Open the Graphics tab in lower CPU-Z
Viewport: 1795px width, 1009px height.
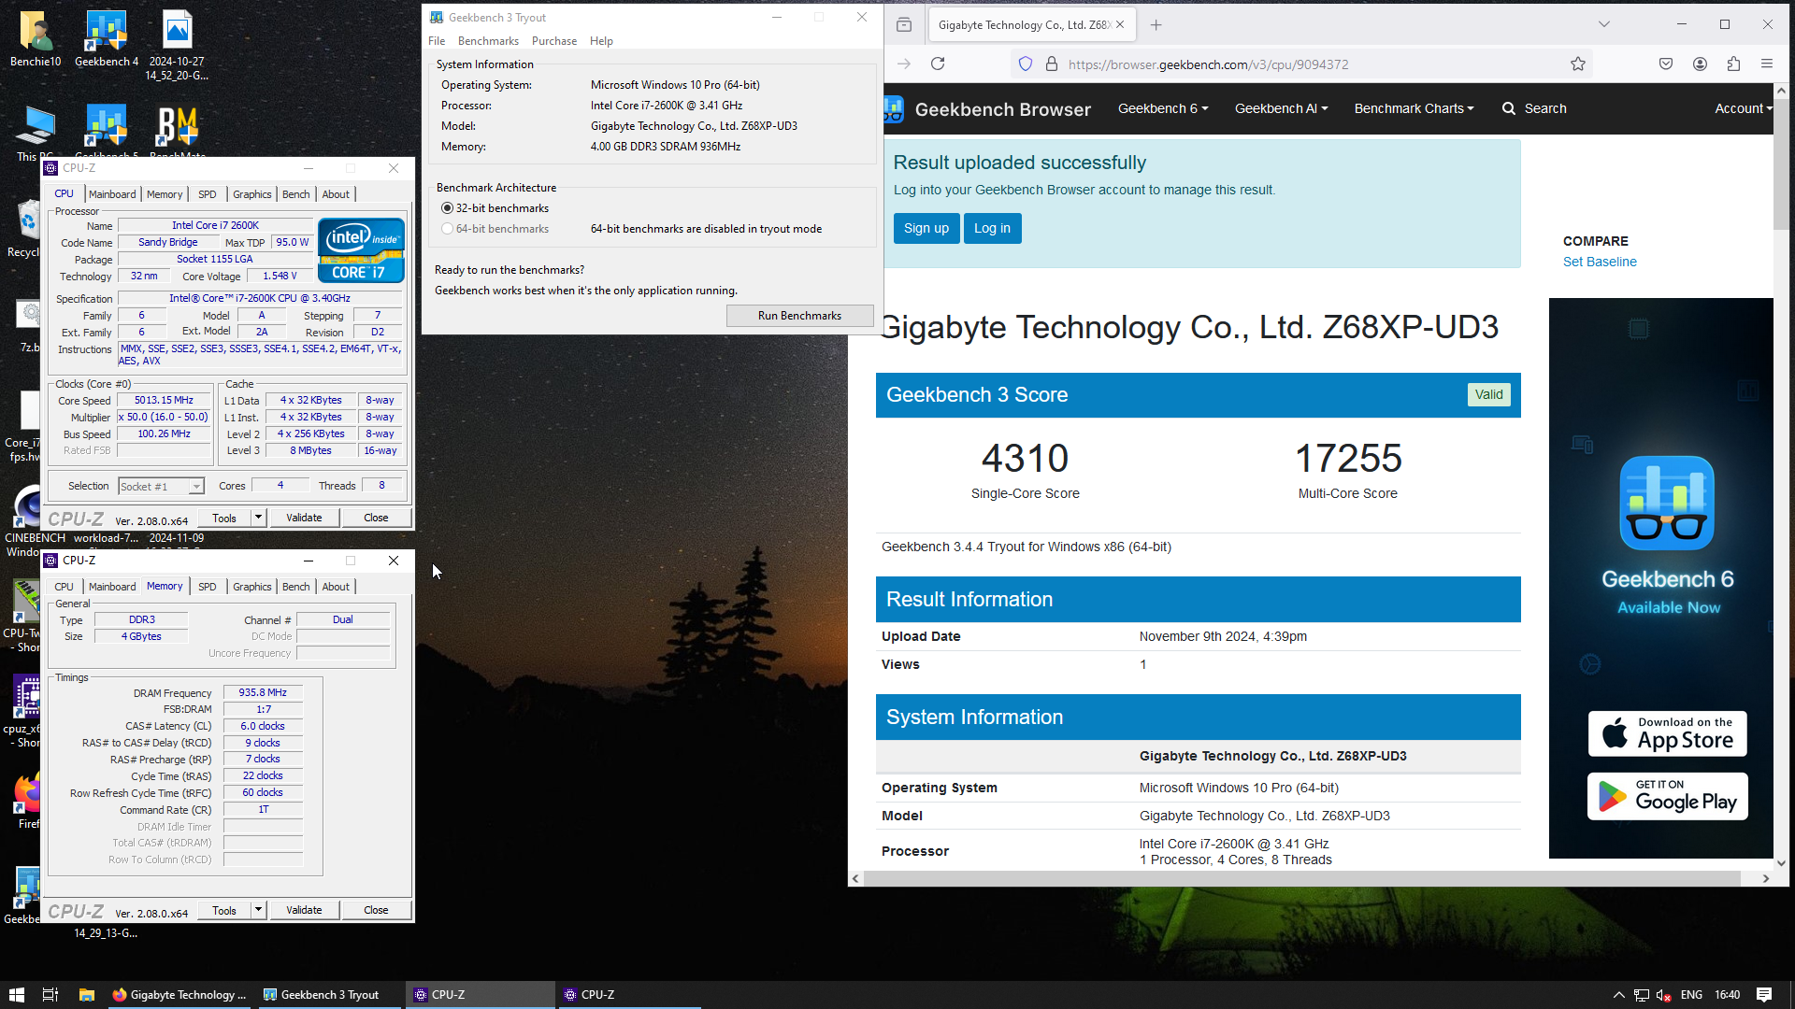[x=252, y=587]
